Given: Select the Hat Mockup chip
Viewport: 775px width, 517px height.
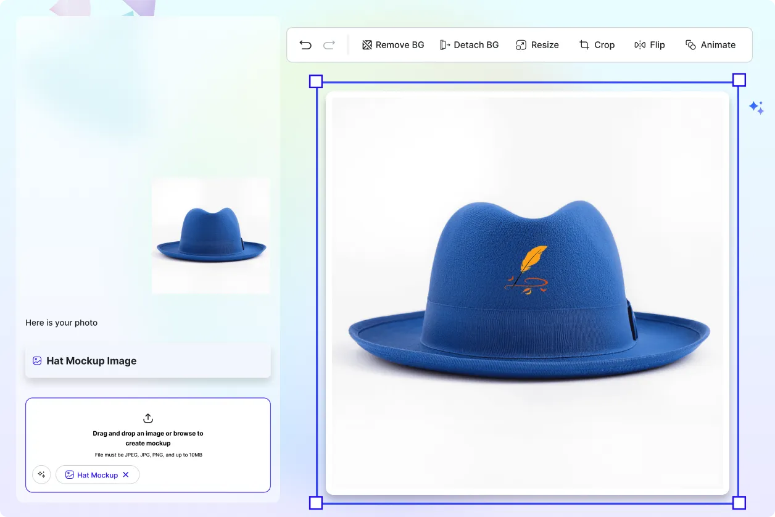Looking at the screenshot, I should coord(97,474).
